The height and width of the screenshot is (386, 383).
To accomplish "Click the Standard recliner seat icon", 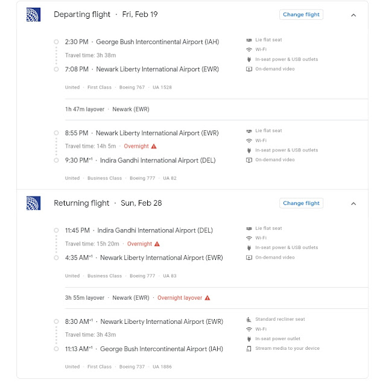I will (x=248, y=320).
